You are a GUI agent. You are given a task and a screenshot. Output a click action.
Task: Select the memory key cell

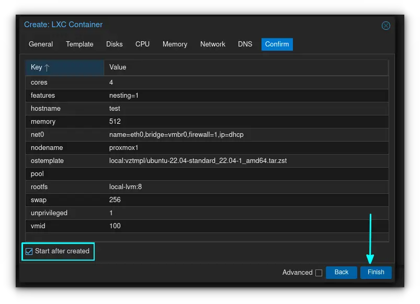pos(64,122)
